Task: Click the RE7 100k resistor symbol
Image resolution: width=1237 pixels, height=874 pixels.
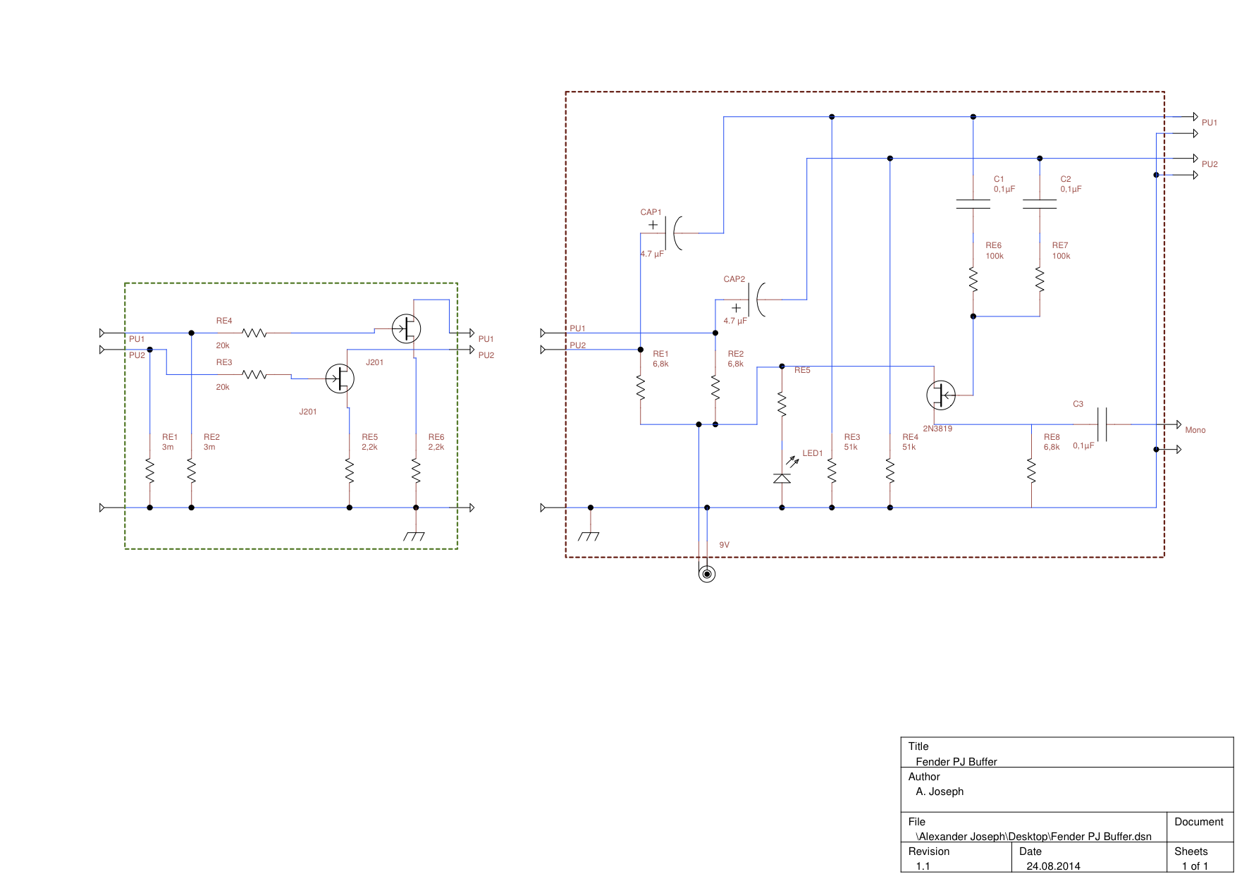Action: pos(1040,279)
